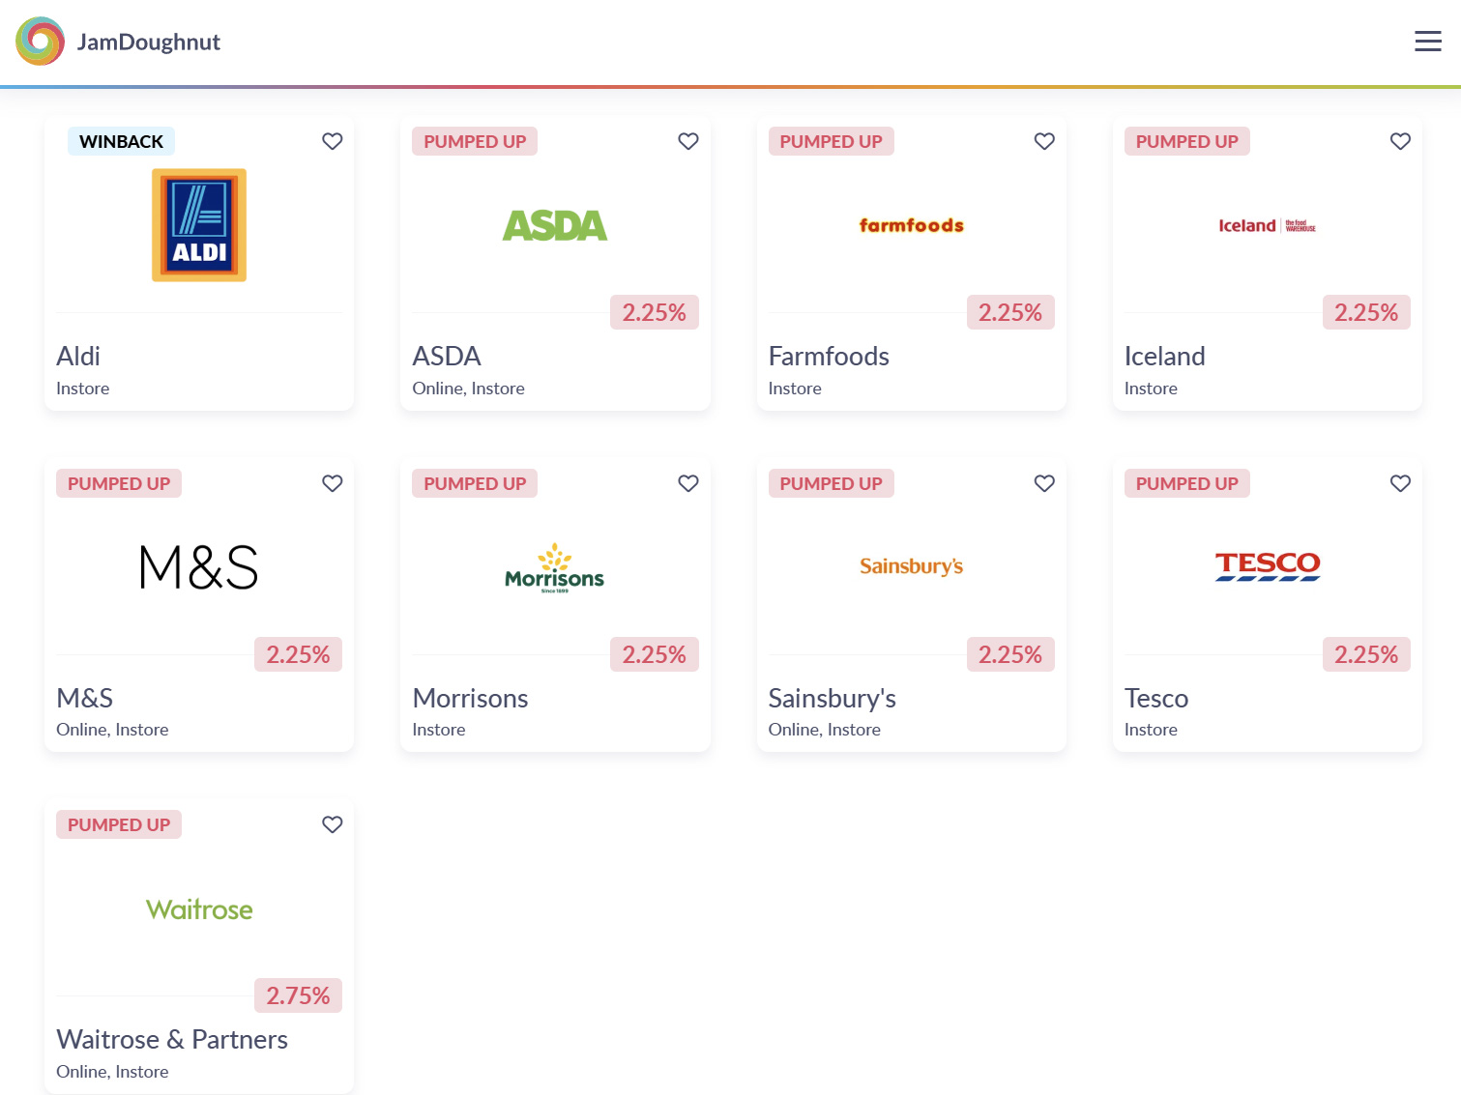Open the Sainsbury's offer page
Viewport: 1461px width, 1095px height.
click(x=911, y=603)
